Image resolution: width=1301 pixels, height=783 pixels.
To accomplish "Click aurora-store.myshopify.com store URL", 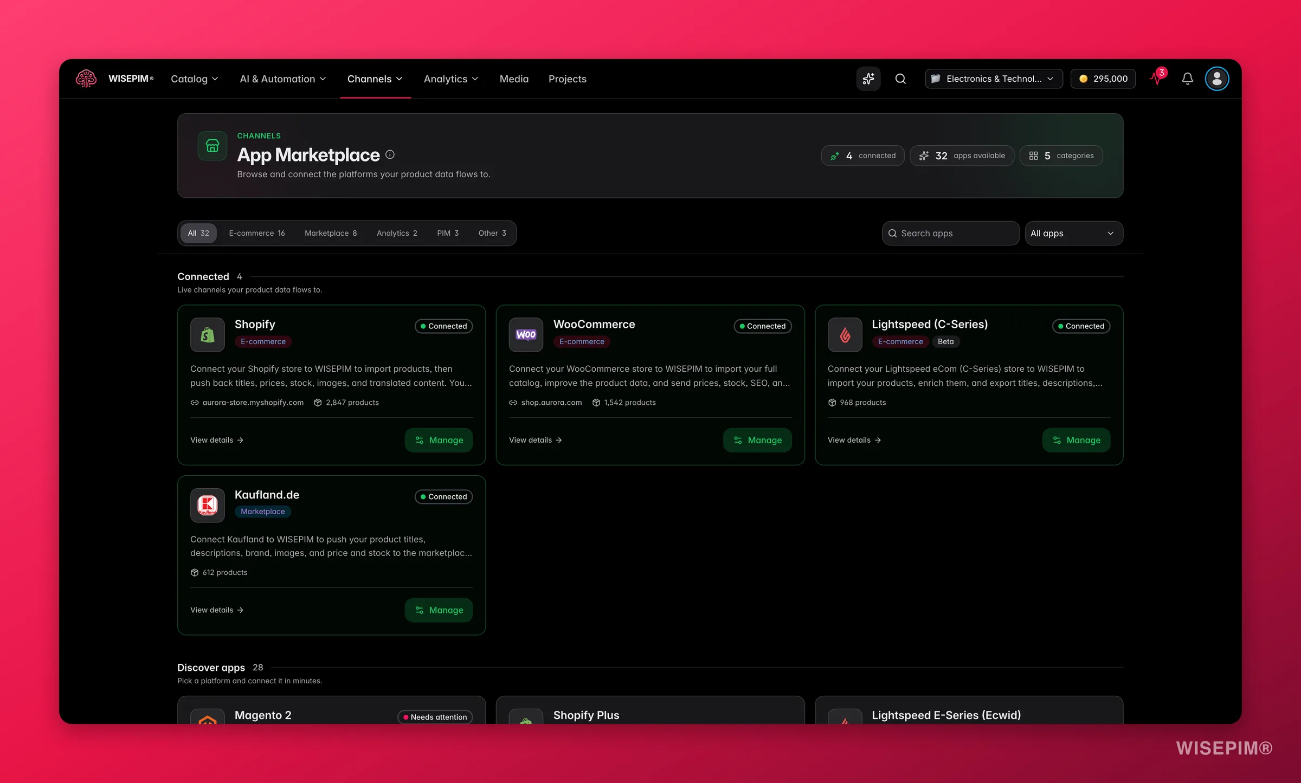I will click(x=253, y=403).
